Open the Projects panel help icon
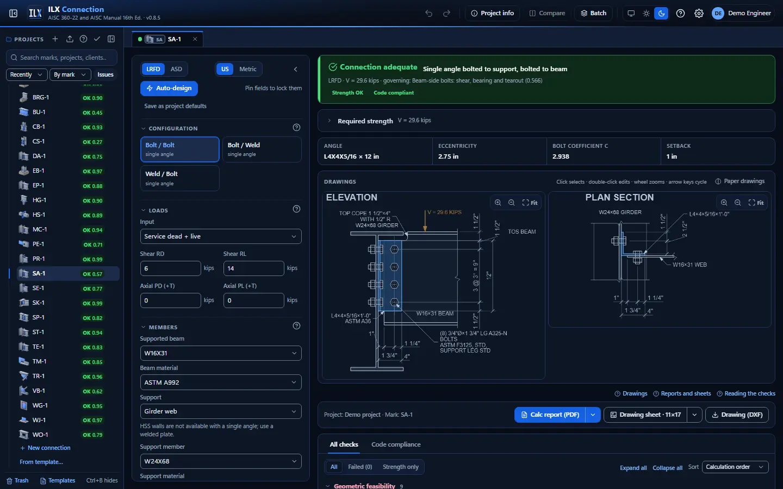Screen dimensions: 783x489 (83, 39)
